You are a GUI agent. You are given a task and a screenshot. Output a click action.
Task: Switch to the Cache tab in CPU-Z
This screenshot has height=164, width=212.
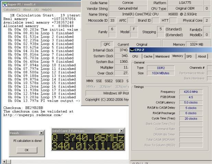pyautogui.click(x=148, y=56)
